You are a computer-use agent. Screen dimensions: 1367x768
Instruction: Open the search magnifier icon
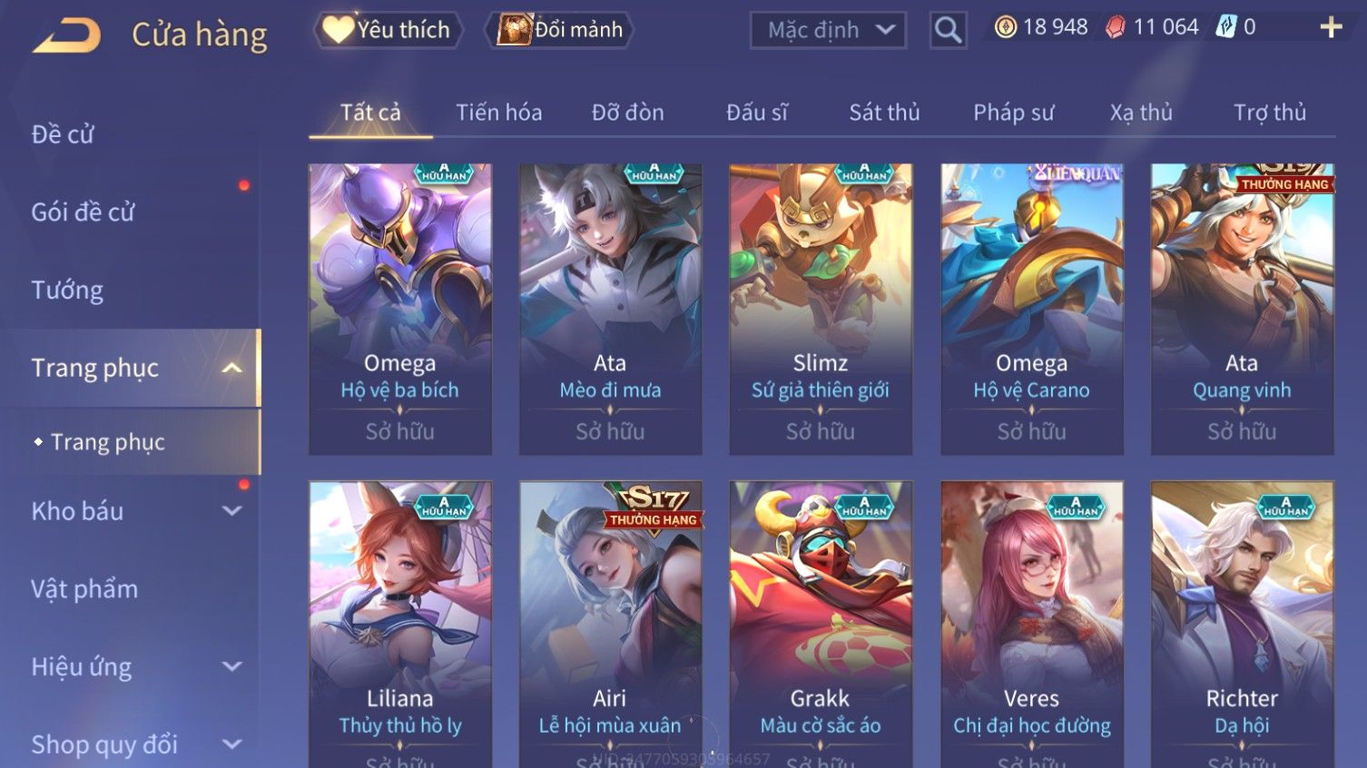click(948, 31)
